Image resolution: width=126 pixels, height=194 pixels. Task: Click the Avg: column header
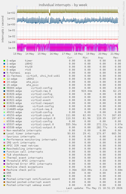101,58
